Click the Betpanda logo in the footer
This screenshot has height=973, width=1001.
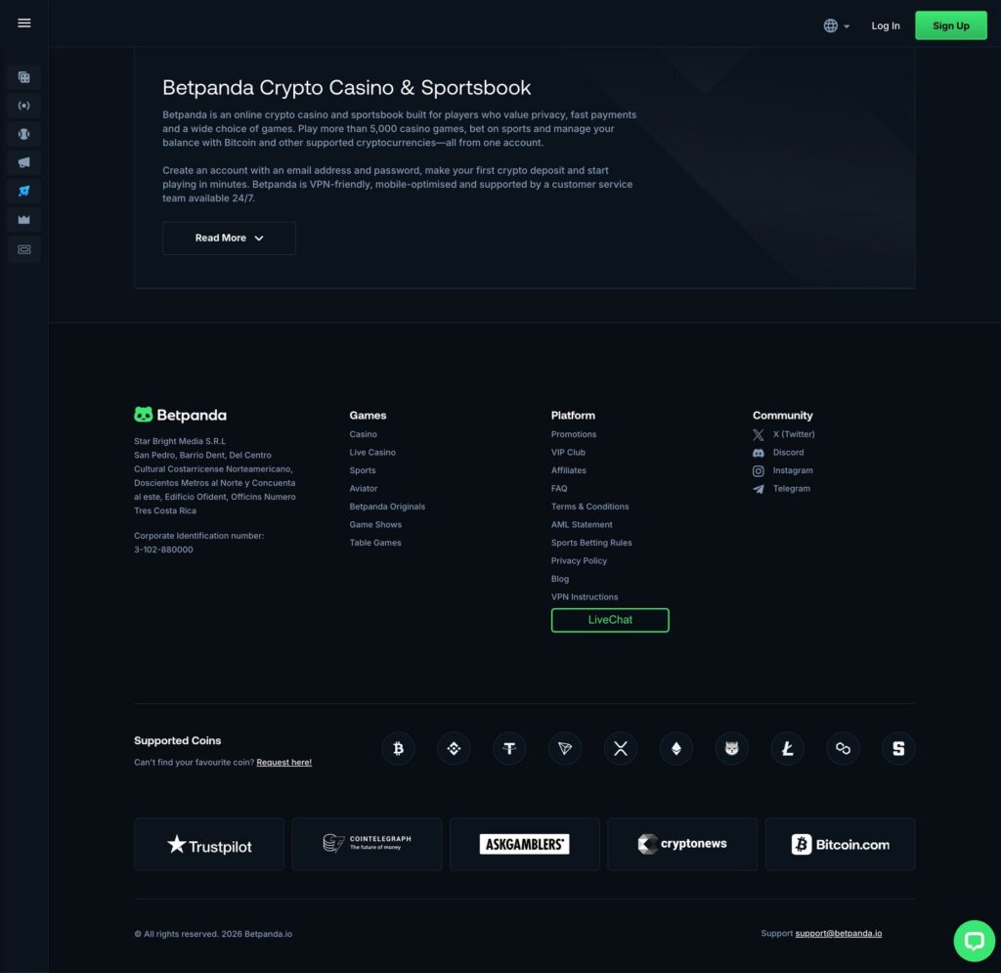(x=180, y=415)
